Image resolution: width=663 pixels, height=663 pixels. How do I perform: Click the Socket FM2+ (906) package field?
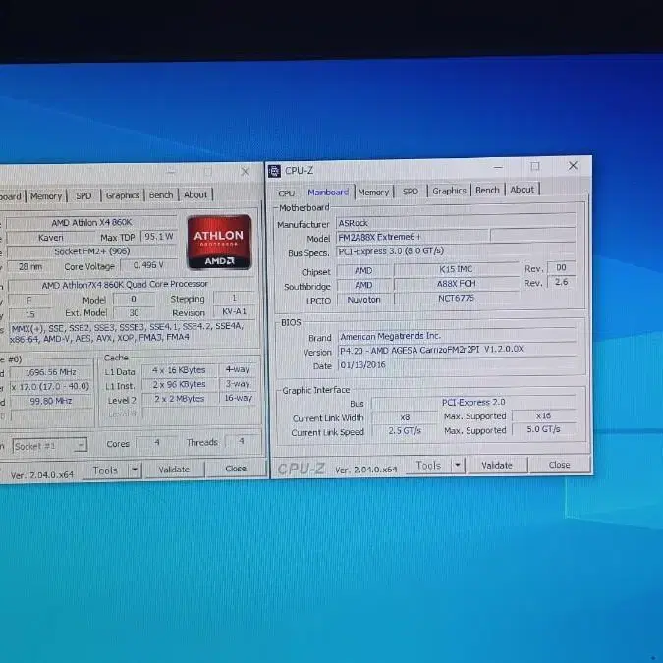click(x=91, y=251)
